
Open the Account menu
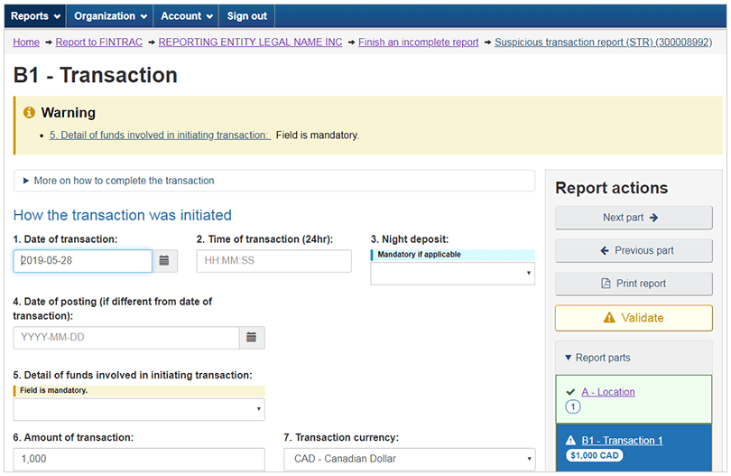[187, 16]
